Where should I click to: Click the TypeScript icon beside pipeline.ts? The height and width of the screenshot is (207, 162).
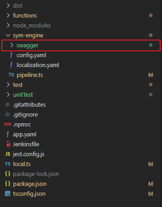click(11, 75)
